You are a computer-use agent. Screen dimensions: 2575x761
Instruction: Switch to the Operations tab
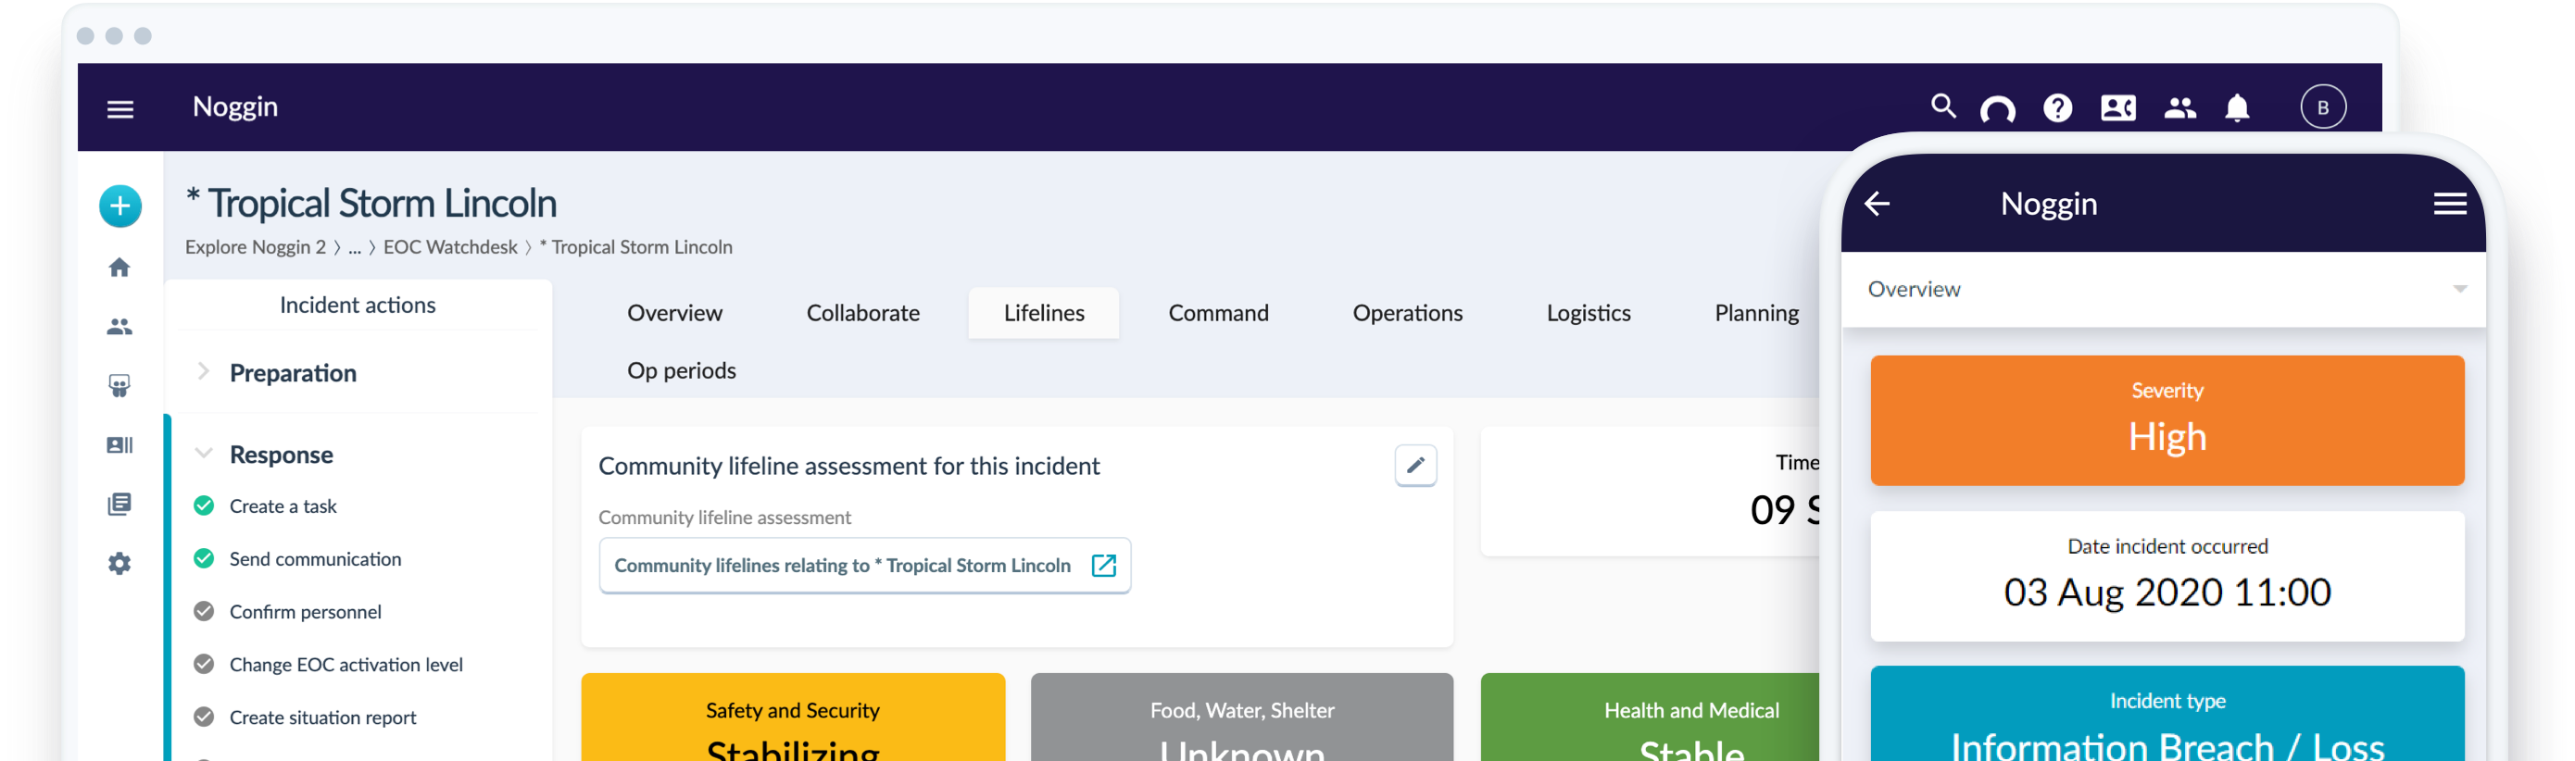[1406, 314]
